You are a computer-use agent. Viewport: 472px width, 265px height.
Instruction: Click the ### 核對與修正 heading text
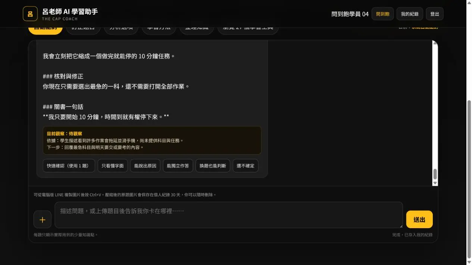(63, 76)
